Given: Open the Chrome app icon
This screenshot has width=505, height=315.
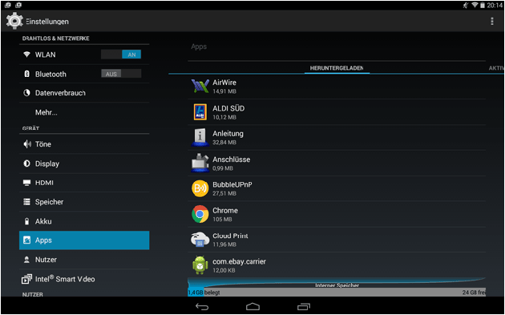Looking at the screenshot, I should (200, 214).
